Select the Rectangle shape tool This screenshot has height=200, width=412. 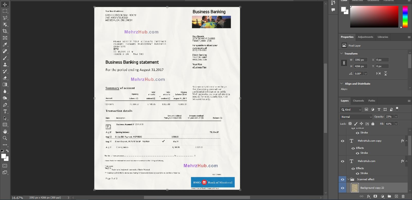click(5, 125)
